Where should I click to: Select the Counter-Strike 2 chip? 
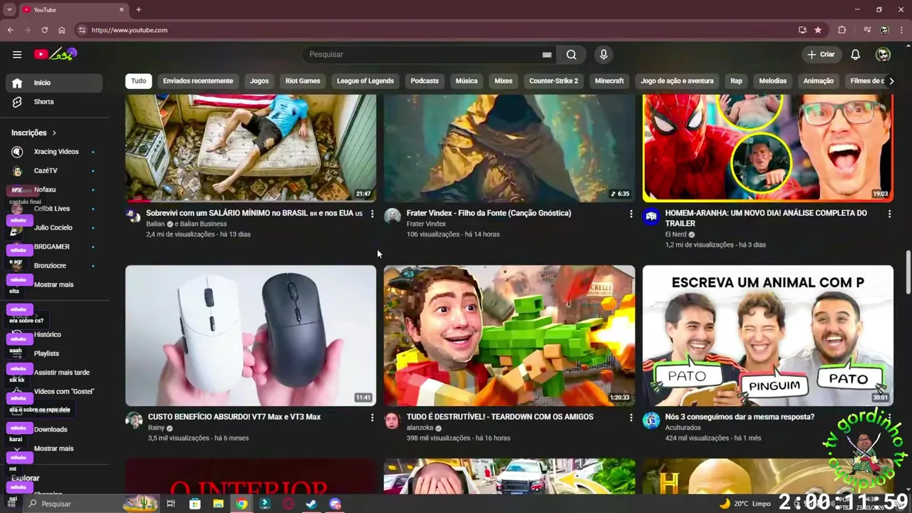[x=554, y=81]
